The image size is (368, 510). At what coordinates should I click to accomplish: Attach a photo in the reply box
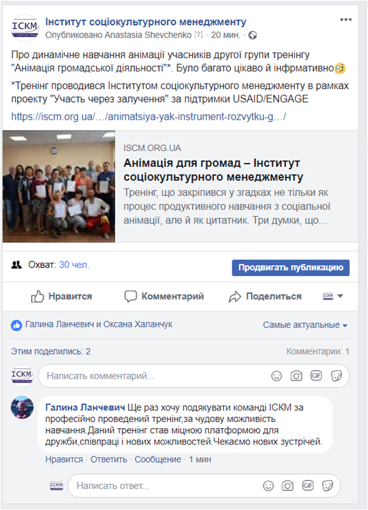click(x=287, y=486)
